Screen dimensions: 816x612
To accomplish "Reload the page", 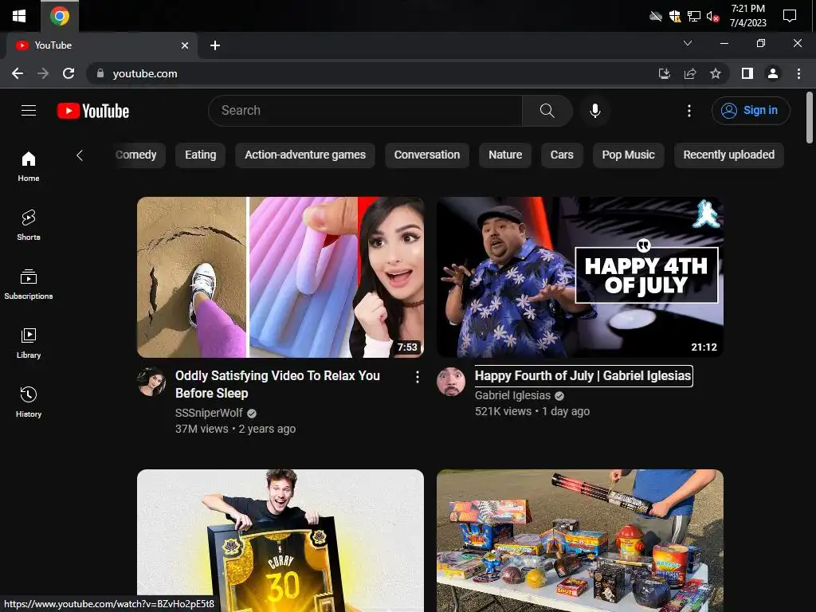I will 69,73.
